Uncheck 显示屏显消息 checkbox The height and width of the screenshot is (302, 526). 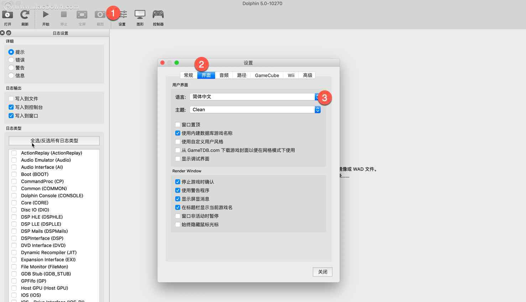(178, 199)
